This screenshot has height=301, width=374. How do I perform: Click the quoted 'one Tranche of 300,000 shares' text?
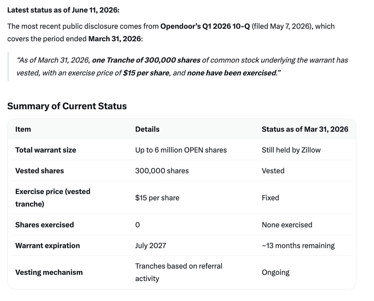146,60
